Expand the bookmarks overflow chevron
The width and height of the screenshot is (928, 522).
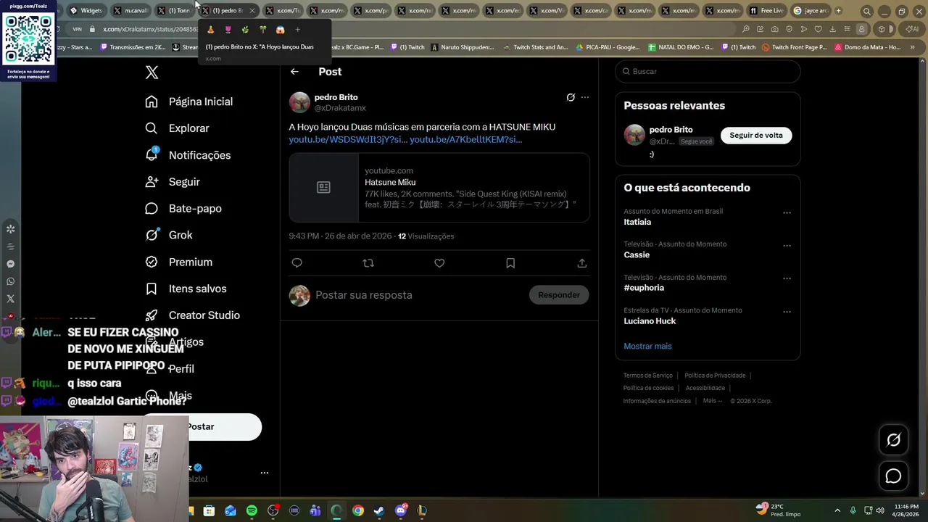point(914,47)
